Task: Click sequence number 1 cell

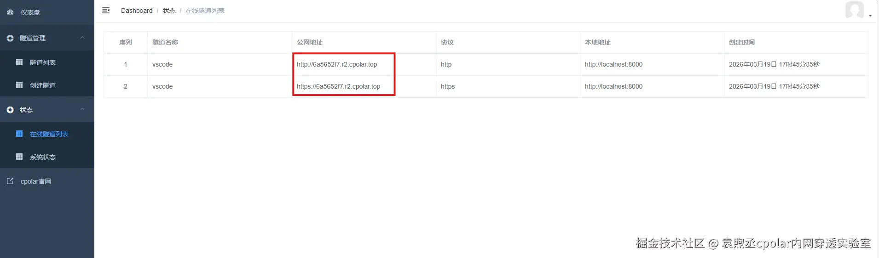Action: click(x=125, y=64)
